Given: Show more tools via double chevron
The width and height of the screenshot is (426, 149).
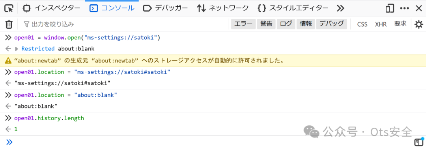Looking at the screenshot, I should click(x=340, y=8).
